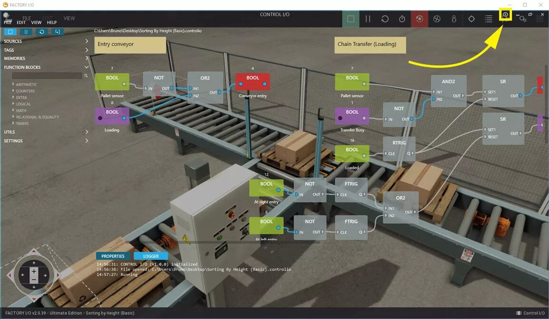Toggle the eye sensor visibility icon

[505, 15]
